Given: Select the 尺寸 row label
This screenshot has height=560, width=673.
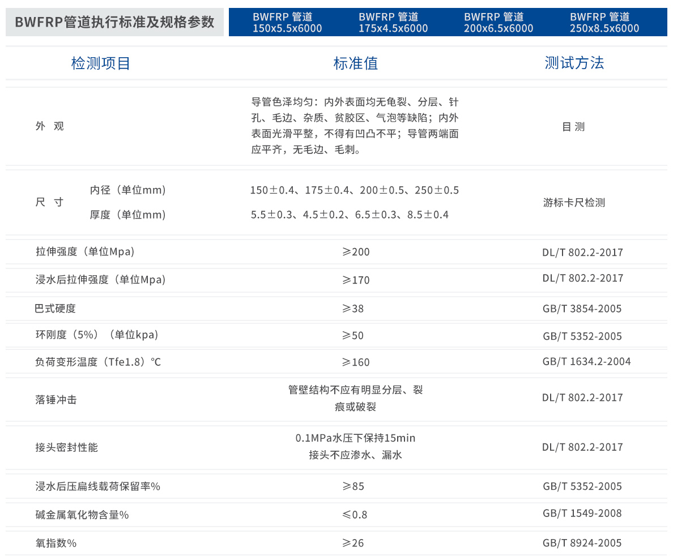Looking at the screenshot, I should (x=50, y=202).
